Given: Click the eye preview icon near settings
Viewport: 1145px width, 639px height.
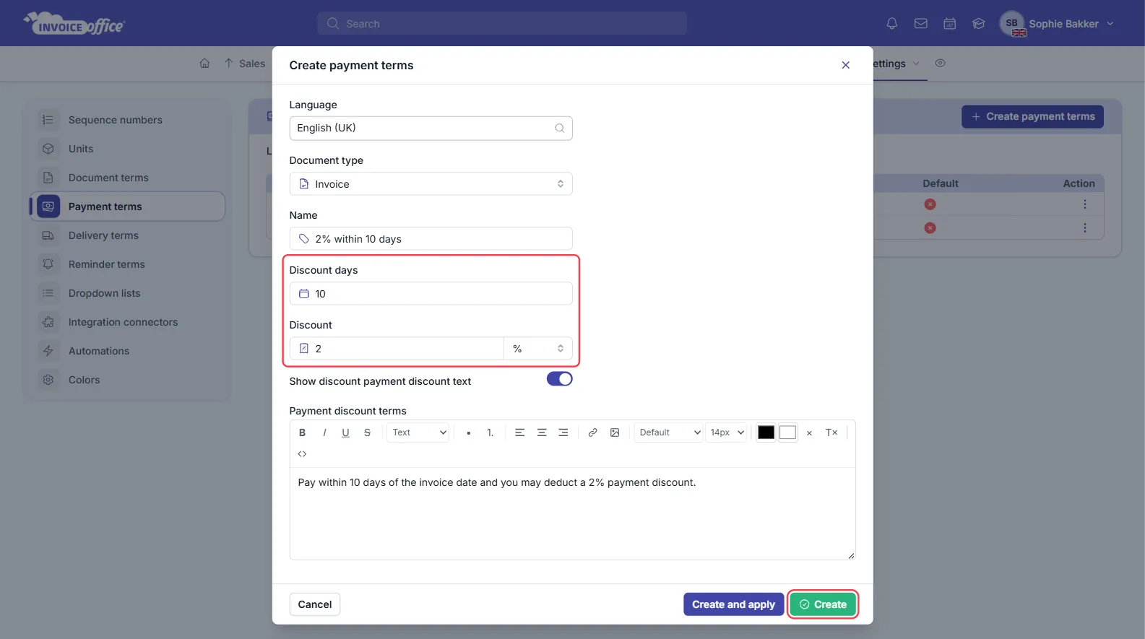Looking at the screenshot, I should pos(940,64).
